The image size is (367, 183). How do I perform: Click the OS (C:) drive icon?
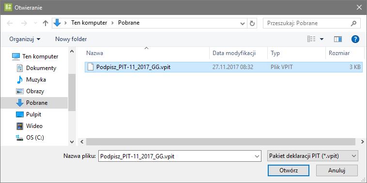20,138
